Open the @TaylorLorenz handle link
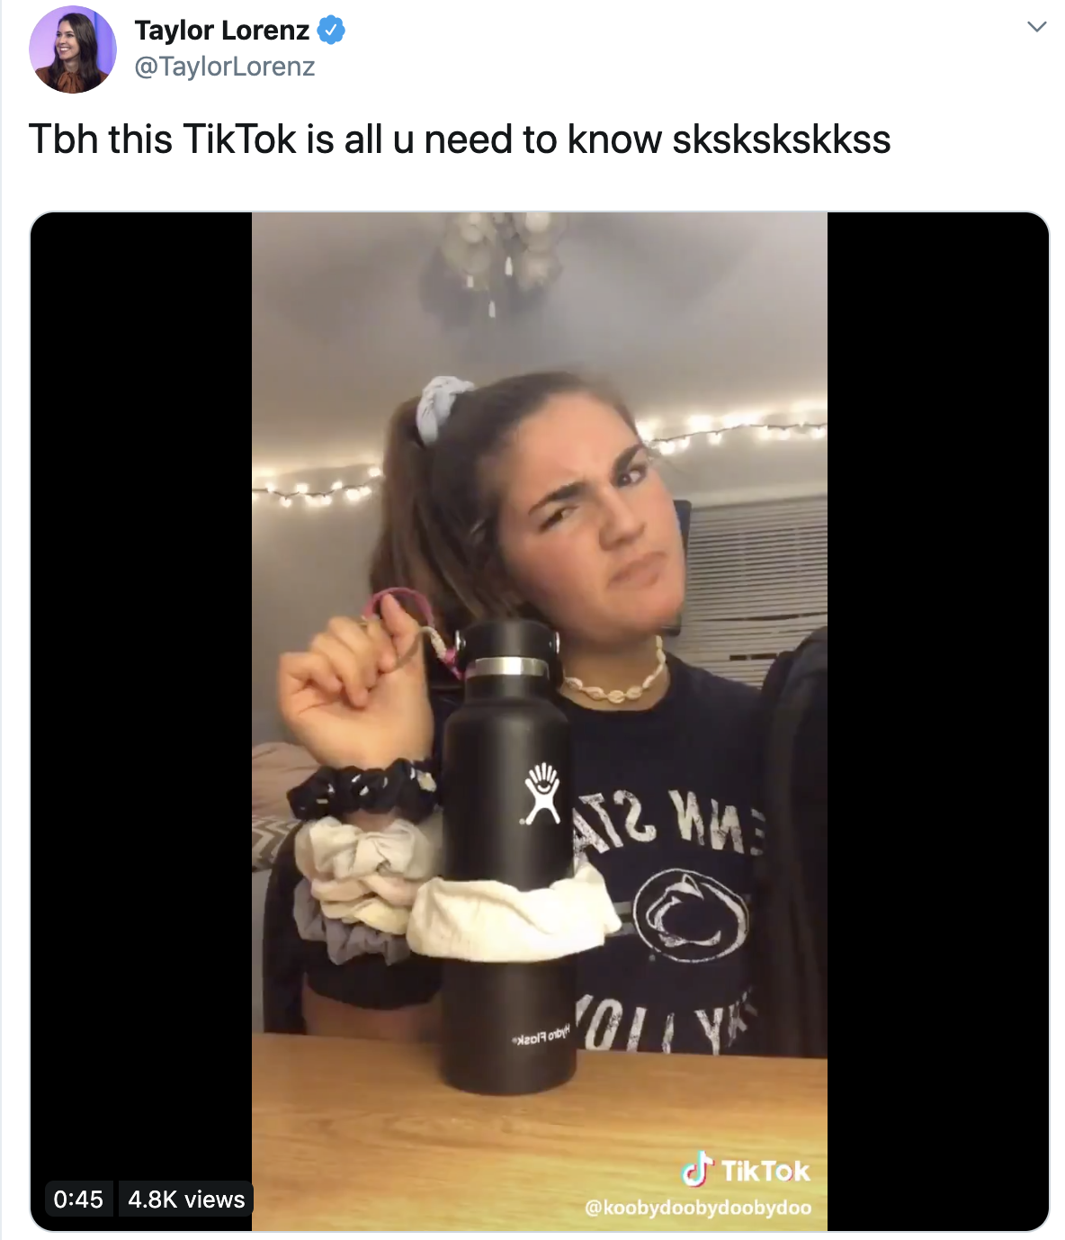 225,67
